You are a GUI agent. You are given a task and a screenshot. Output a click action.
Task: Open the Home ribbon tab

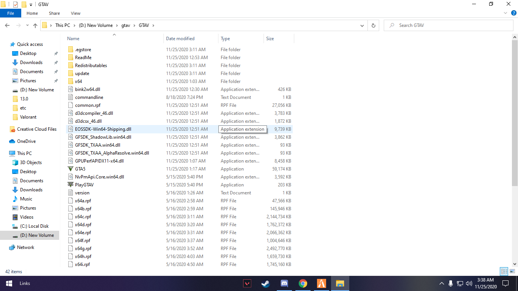click(32, 13)
